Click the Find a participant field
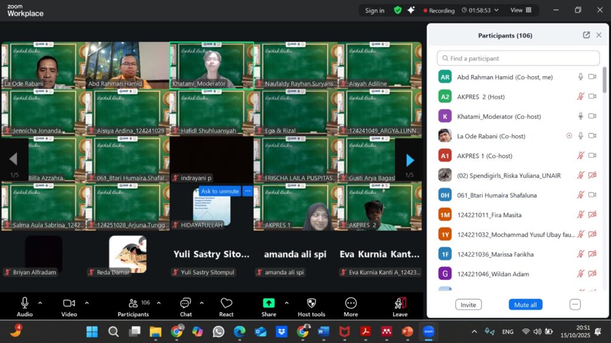Screen dimensions: 611x343 point(518,58)
